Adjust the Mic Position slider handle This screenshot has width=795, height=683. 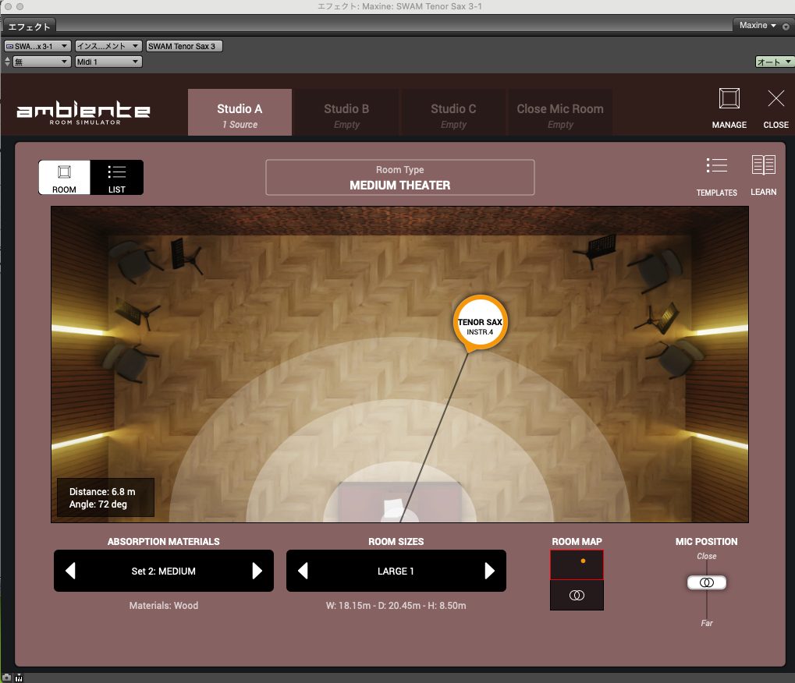707,582
